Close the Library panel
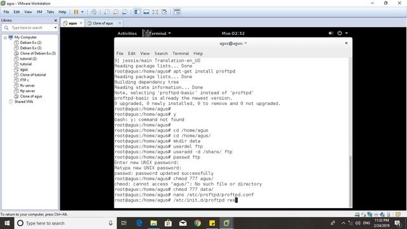The height and width of the screenshot is (229, 407). (55, 20)
